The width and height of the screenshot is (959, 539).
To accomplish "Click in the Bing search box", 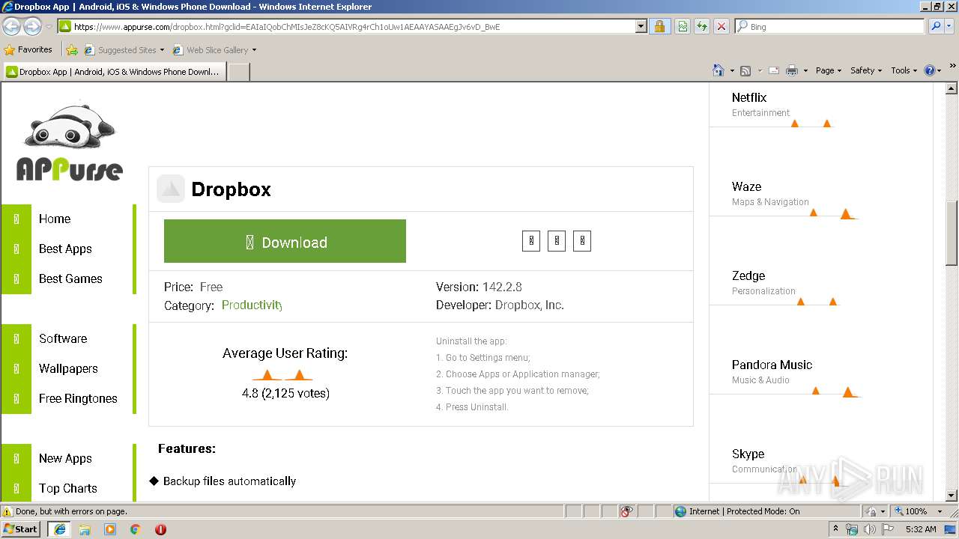I will (x=830, y=26).
